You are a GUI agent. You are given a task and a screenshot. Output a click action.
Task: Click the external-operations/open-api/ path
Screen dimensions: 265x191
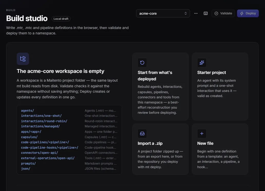pos(48,158)
